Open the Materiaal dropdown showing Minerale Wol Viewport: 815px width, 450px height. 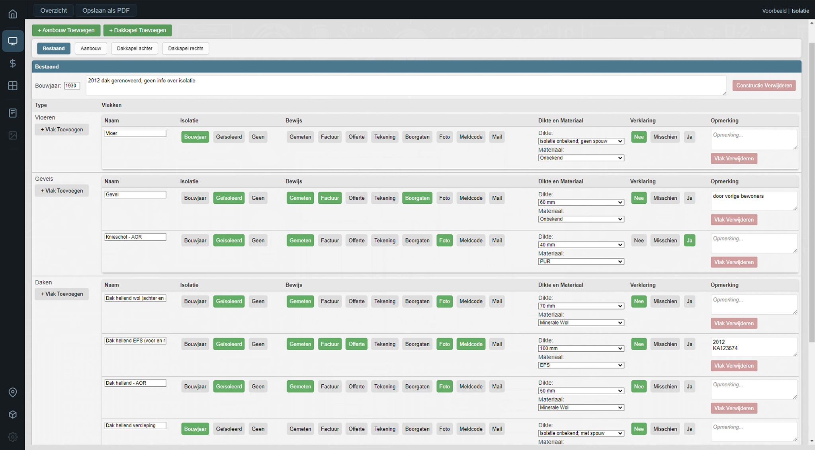pos(580,323)
